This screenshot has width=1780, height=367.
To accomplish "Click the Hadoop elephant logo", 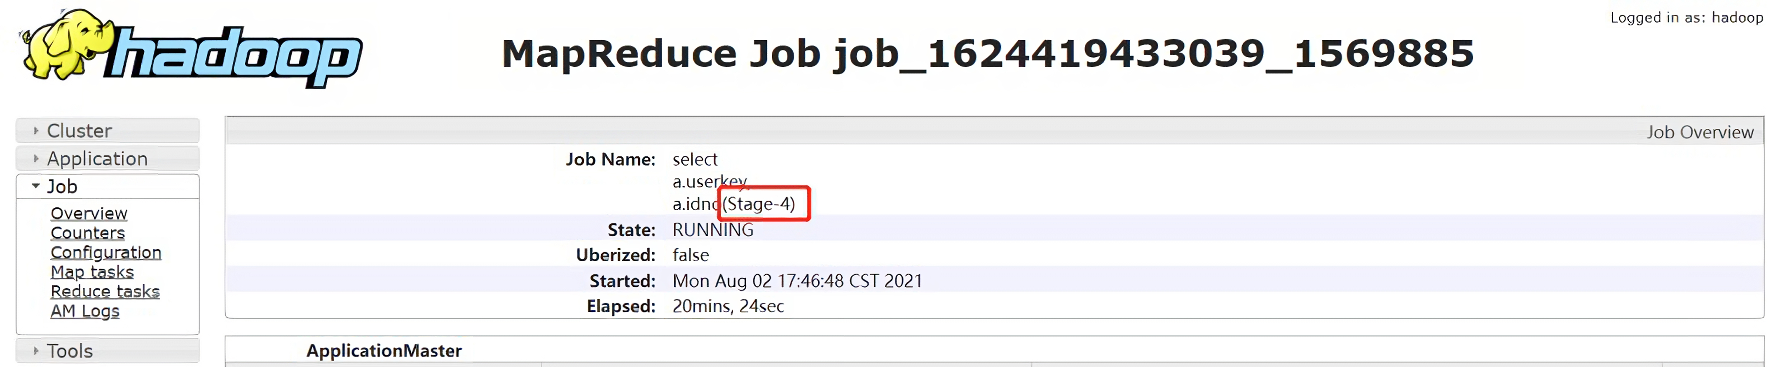I will pyautogui.click(x=191, y=48).
